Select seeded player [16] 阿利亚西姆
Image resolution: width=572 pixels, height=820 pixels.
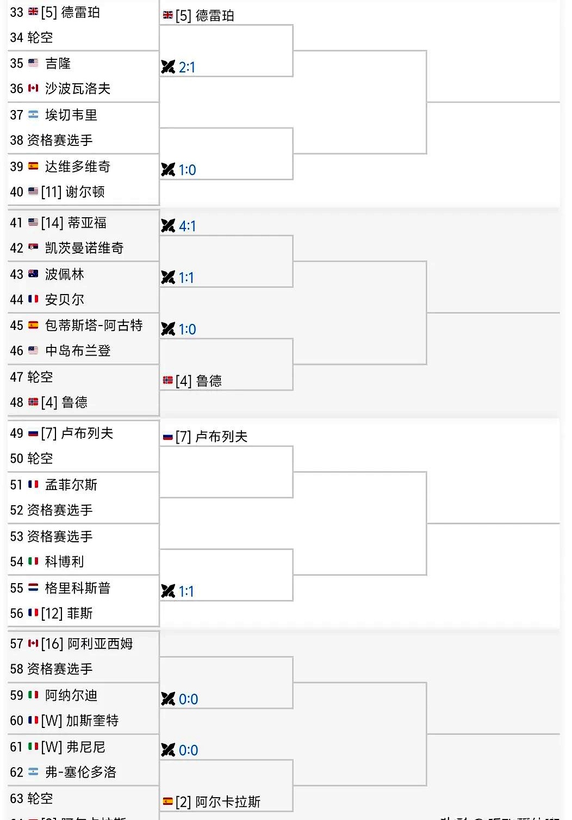coord(87,644)
